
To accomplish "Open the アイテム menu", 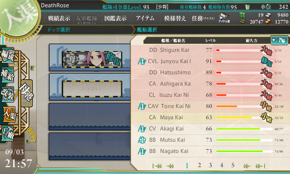I will coord(145,18).
